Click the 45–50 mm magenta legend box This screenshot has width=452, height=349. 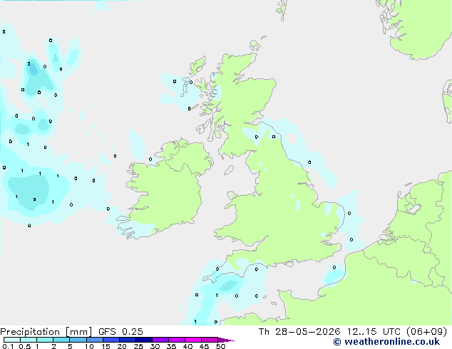click(x=210, y=340)
